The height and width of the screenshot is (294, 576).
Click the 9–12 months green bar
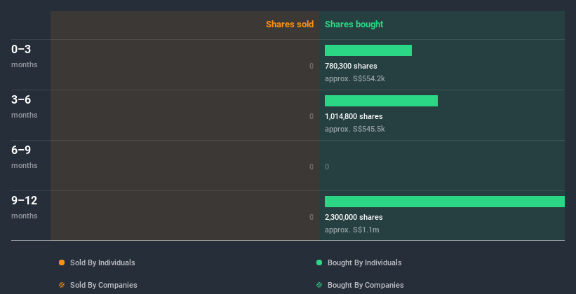444,202
